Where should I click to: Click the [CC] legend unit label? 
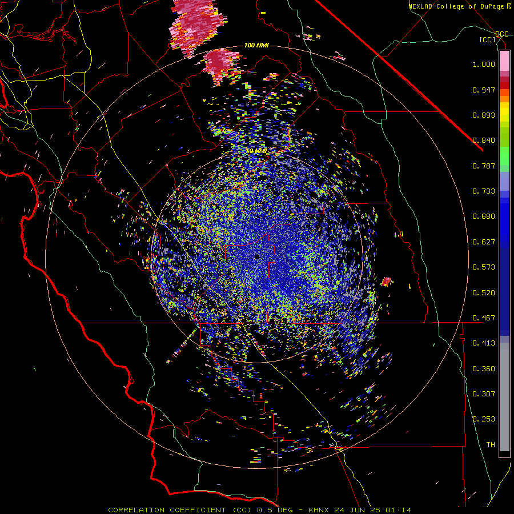[488, 39]
